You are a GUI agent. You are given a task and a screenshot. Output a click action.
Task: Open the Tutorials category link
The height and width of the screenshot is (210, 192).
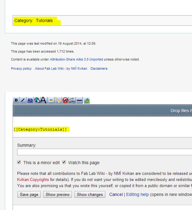tap(44, 21)
